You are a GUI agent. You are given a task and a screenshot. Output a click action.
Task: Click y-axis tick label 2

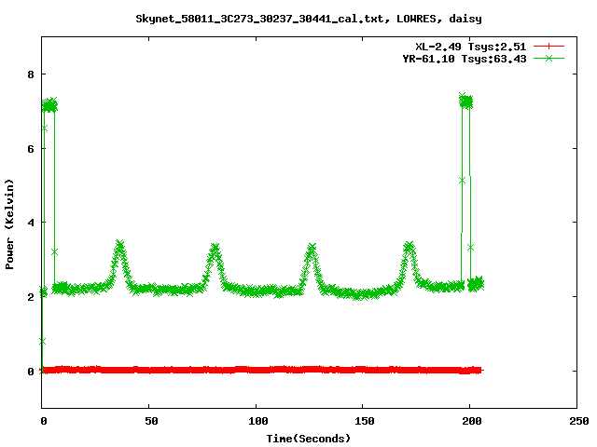31,297
